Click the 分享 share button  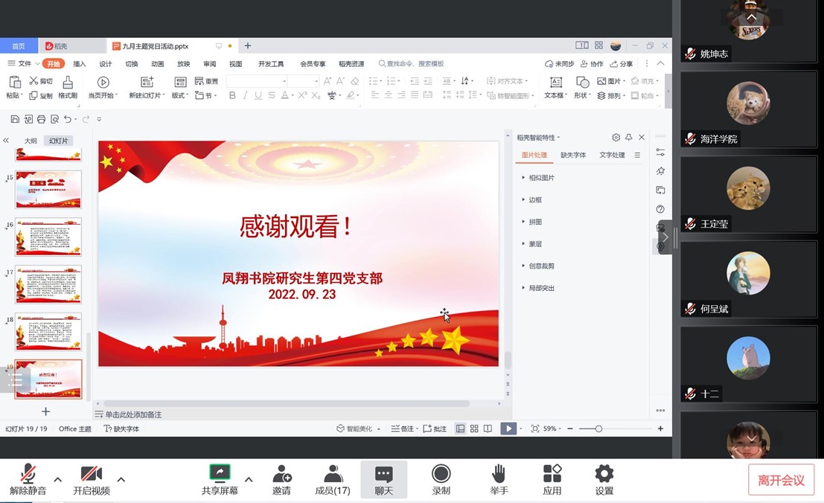(621, 64)
